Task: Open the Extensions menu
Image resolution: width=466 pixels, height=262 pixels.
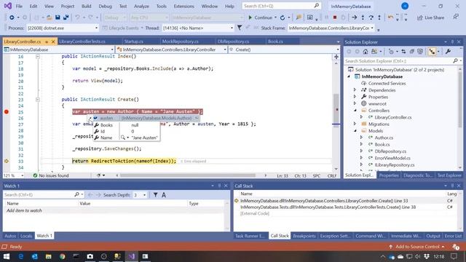Action: pos(183,6)
